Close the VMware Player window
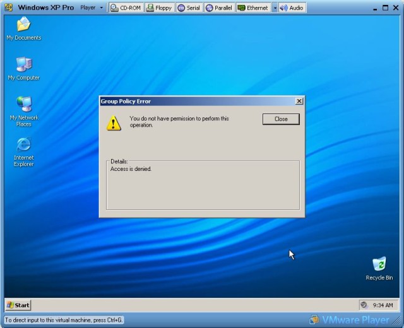Screen dimensions: 404x328 click(396, 8)
